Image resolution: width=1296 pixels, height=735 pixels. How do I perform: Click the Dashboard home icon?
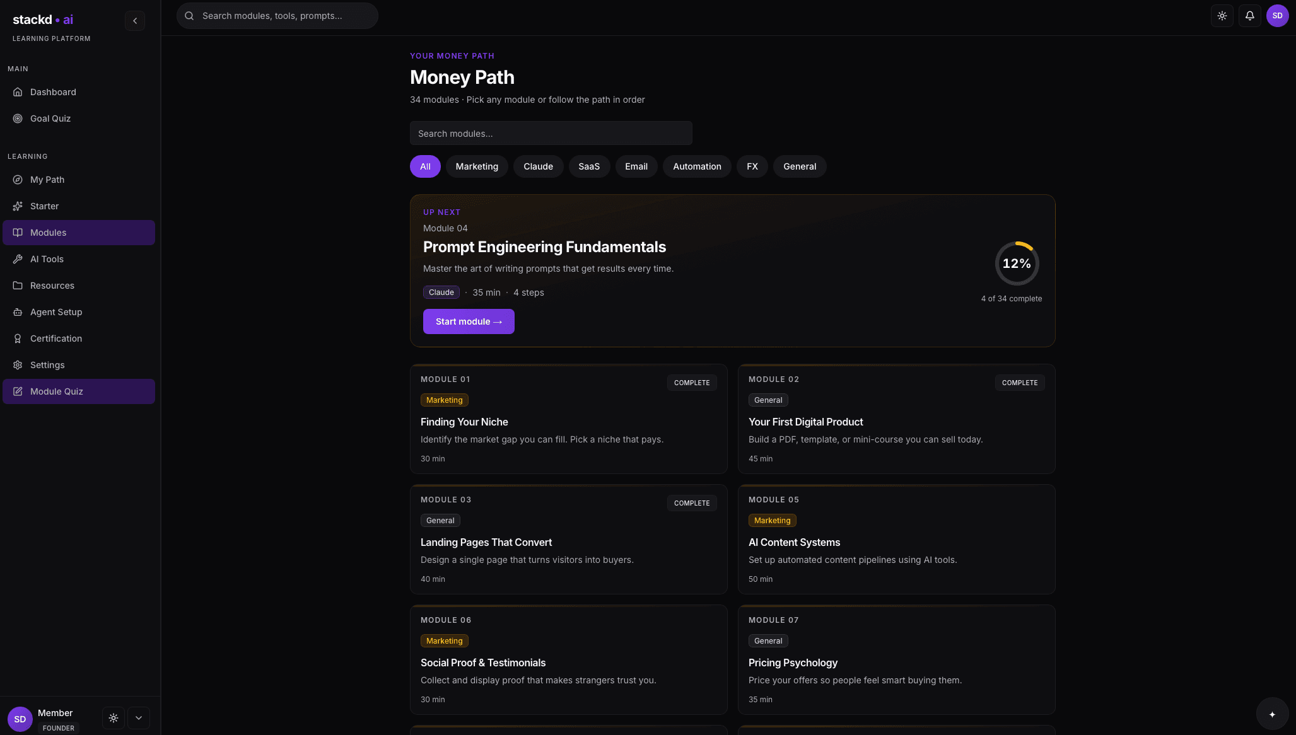click(x=18, y=92)
